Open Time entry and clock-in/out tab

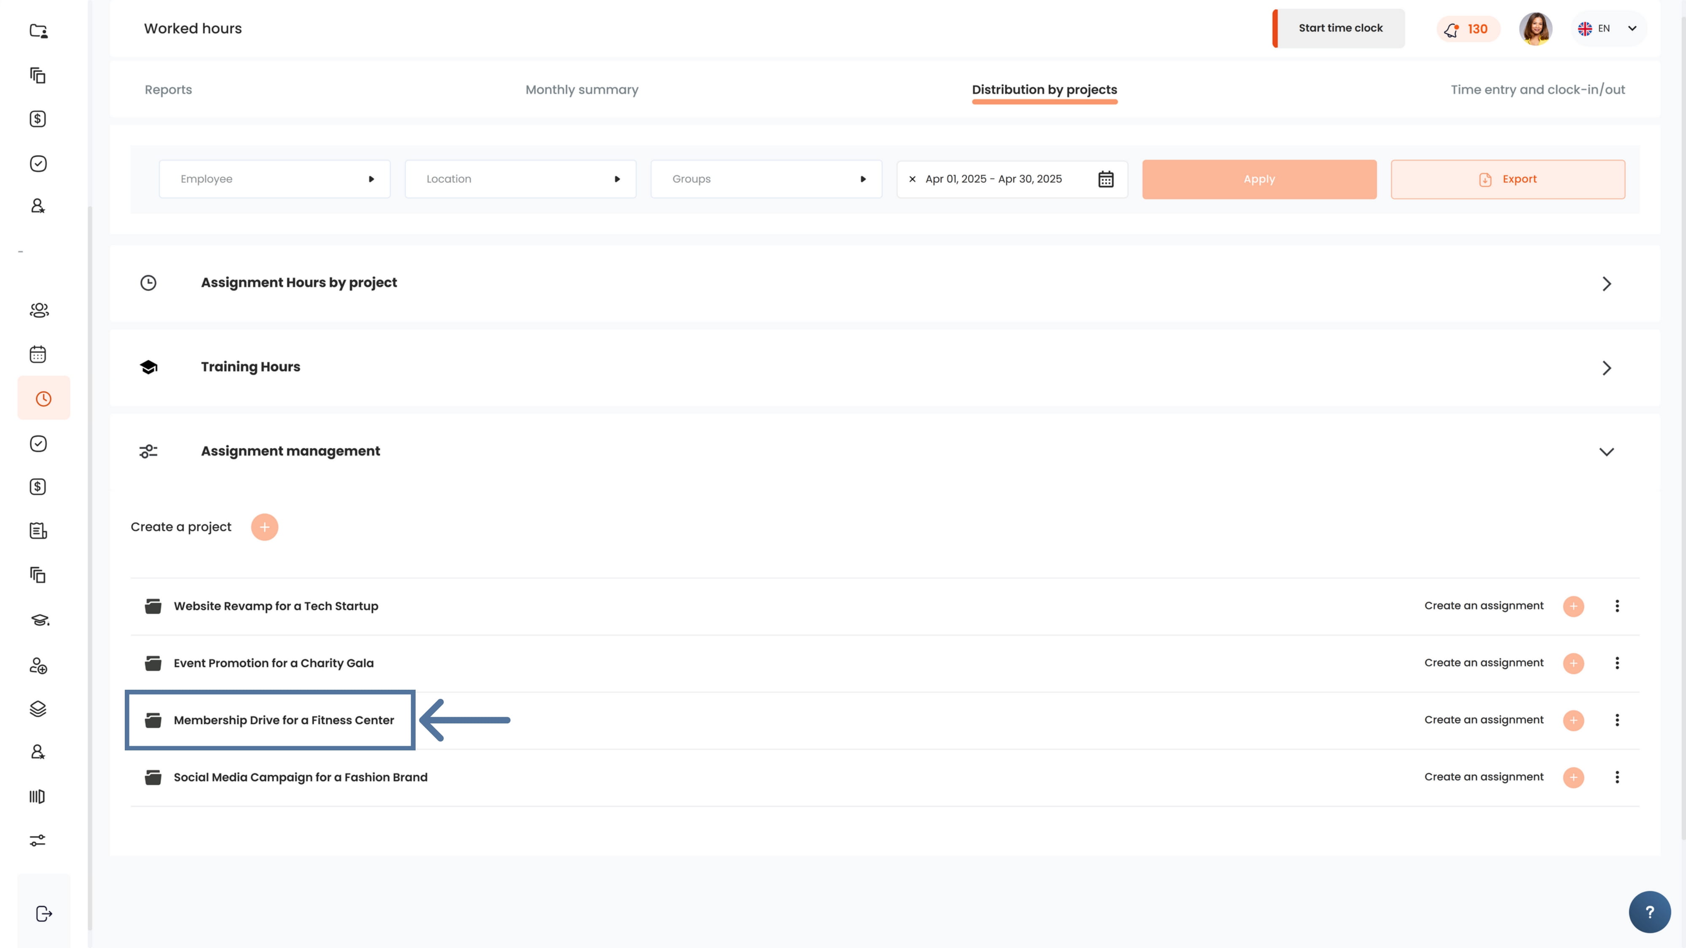[x=1538, y=90]
